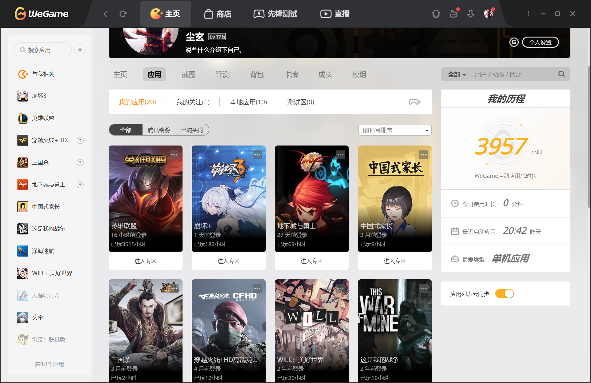
Task: Open the headset assistant icon in title bar
Action: [436, 14]
